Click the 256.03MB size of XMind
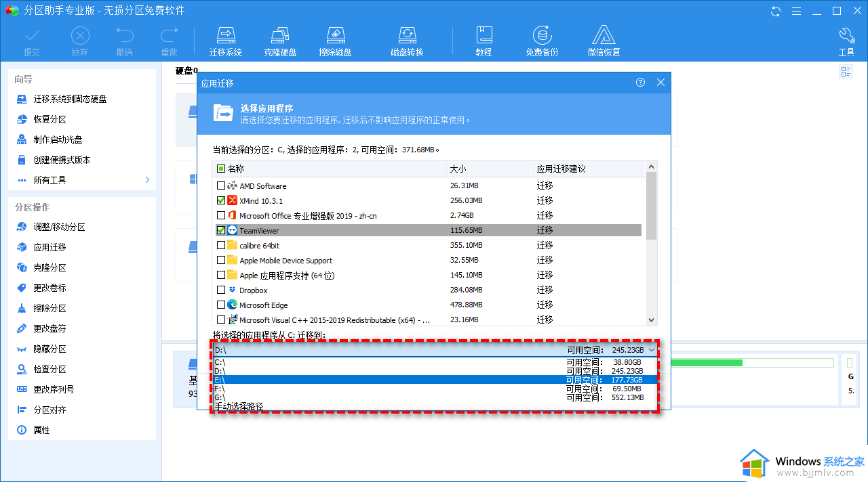The width and height of the screenshot is (868, 482). 466,200
